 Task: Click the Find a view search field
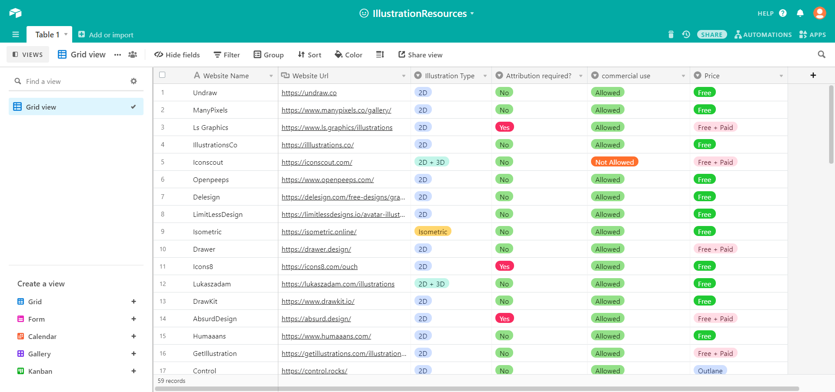pos(76,81)
